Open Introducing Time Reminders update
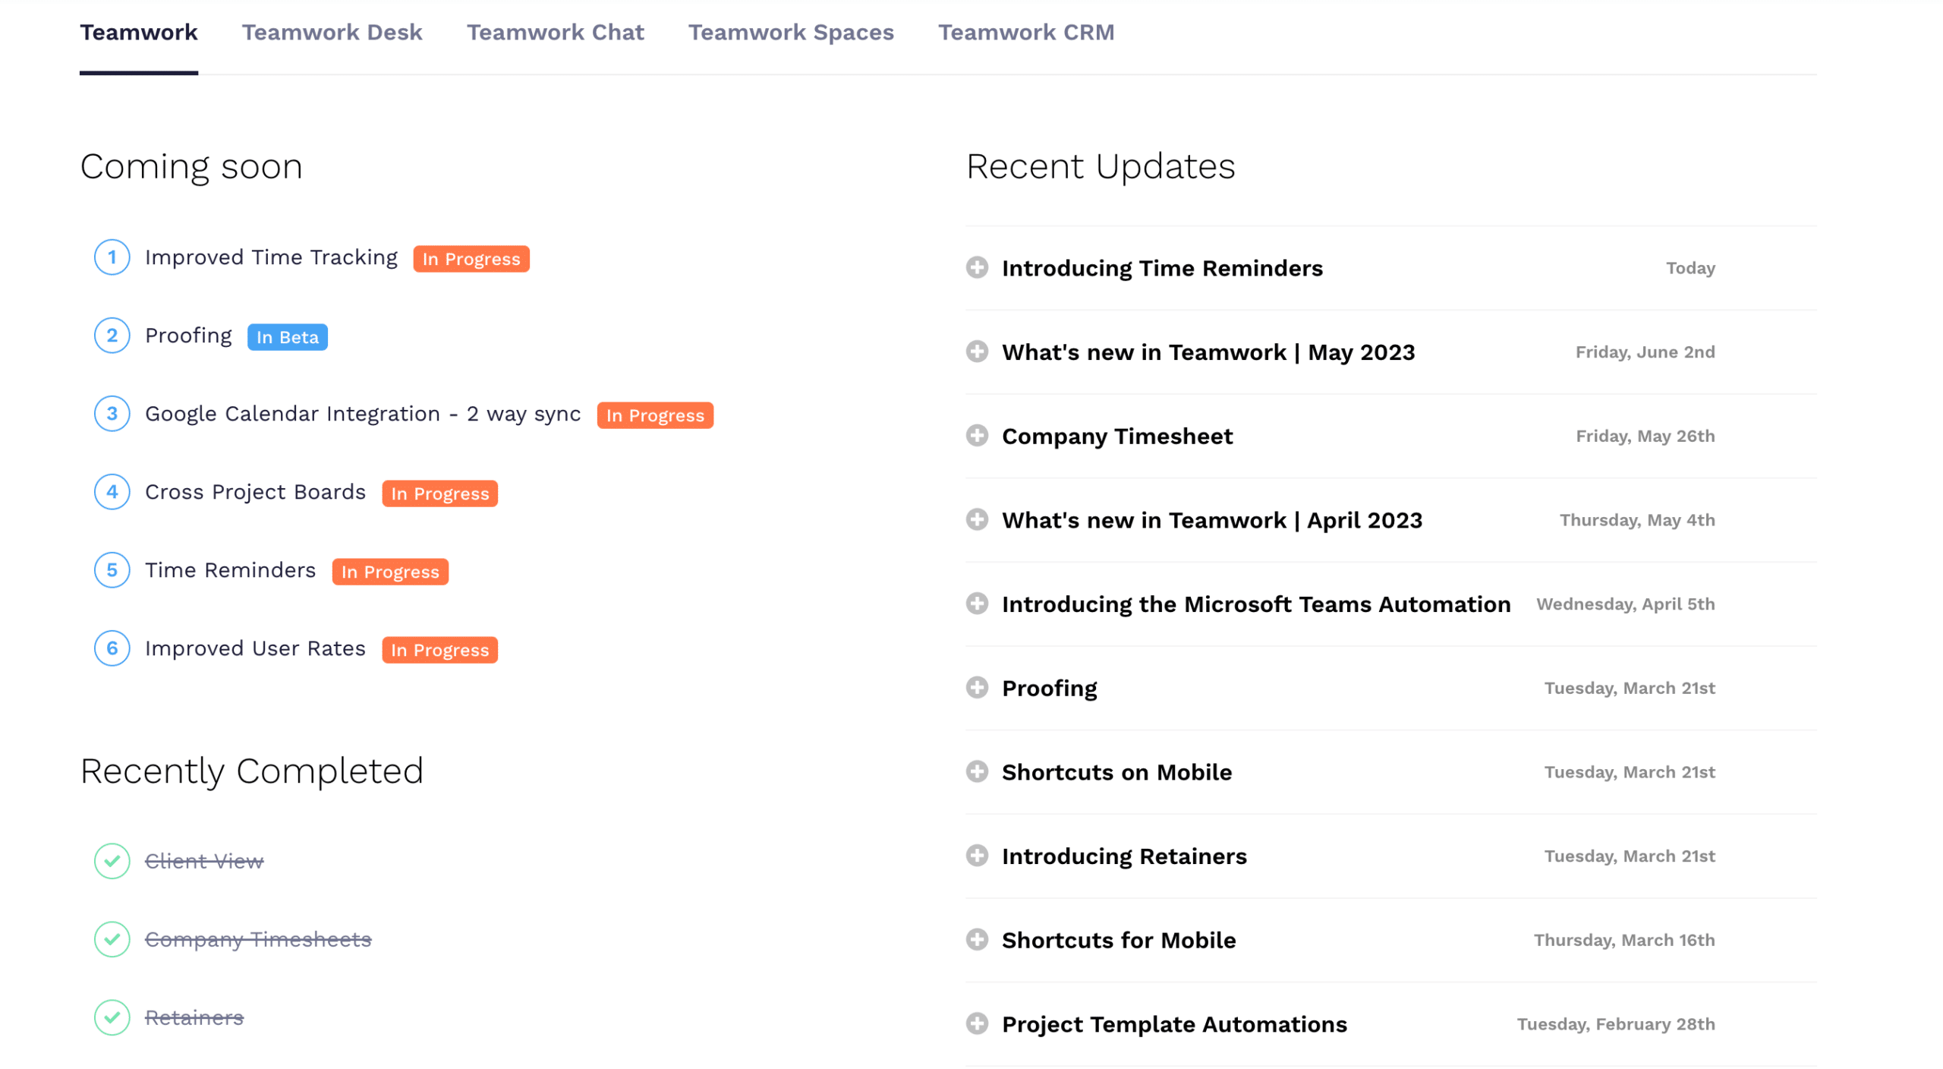Viewport: 1943px width, 1069px height. pyautogui.click(x=1161, y=268)
